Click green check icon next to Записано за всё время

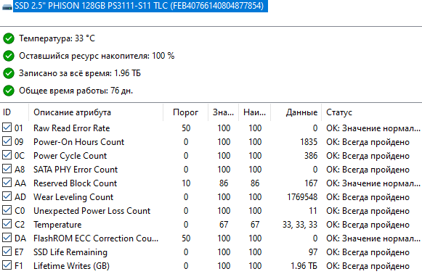coord(9,73)
